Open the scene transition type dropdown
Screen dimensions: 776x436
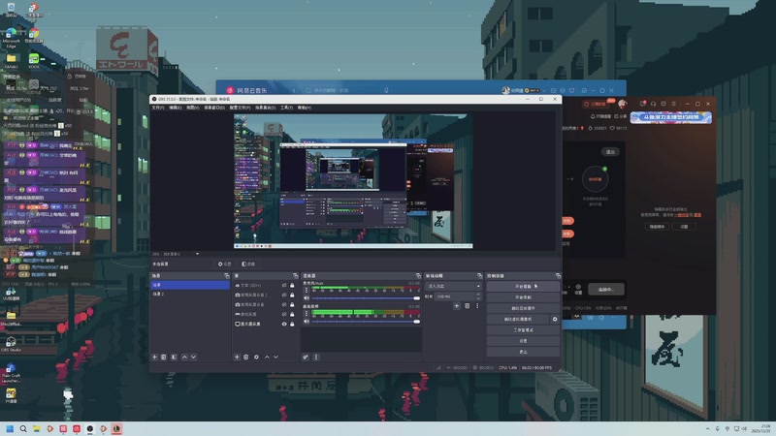coord(454,286)
